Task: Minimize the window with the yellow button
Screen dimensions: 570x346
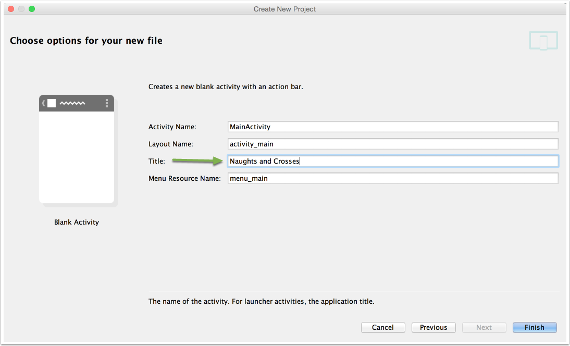Action: pyautogui.click(x=21, y=9)
